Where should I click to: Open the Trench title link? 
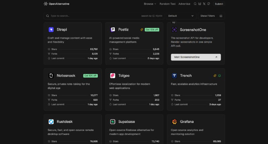tap(186, 76)
